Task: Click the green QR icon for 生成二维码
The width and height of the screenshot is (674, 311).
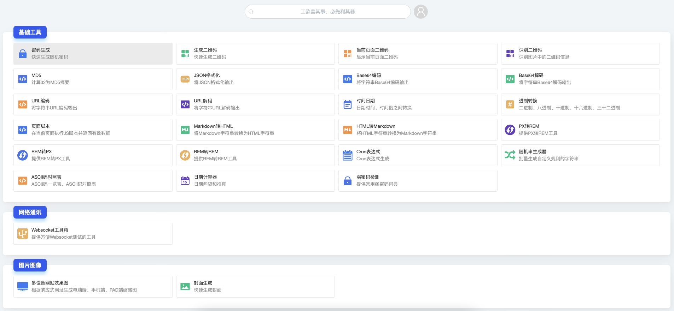Action: pos(185,54)
